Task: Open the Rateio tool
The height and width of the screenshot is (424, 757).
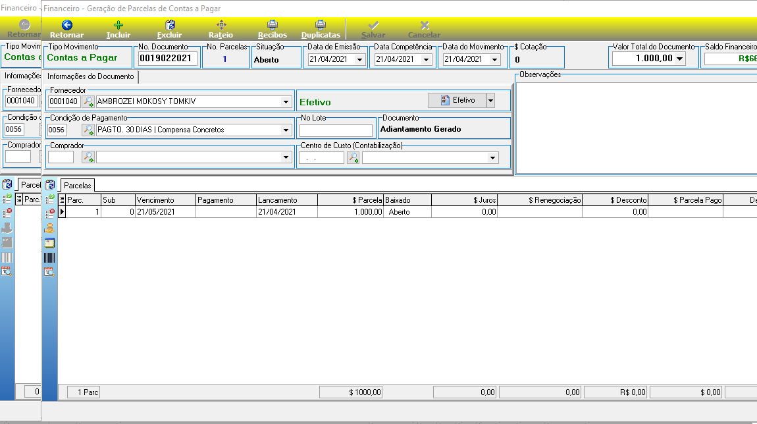Action: (221, 30)
